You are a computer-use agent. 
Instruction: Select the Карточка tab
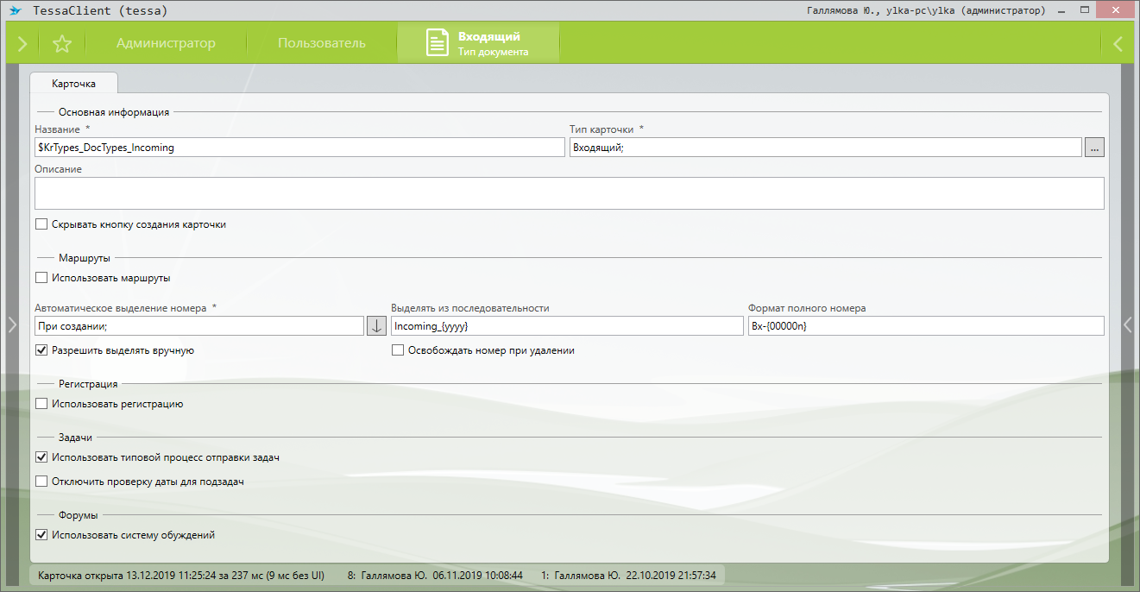(x=73, y=84)
